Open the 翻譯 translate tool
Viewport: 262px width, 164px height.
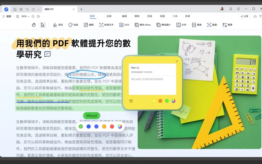[227, 25]
